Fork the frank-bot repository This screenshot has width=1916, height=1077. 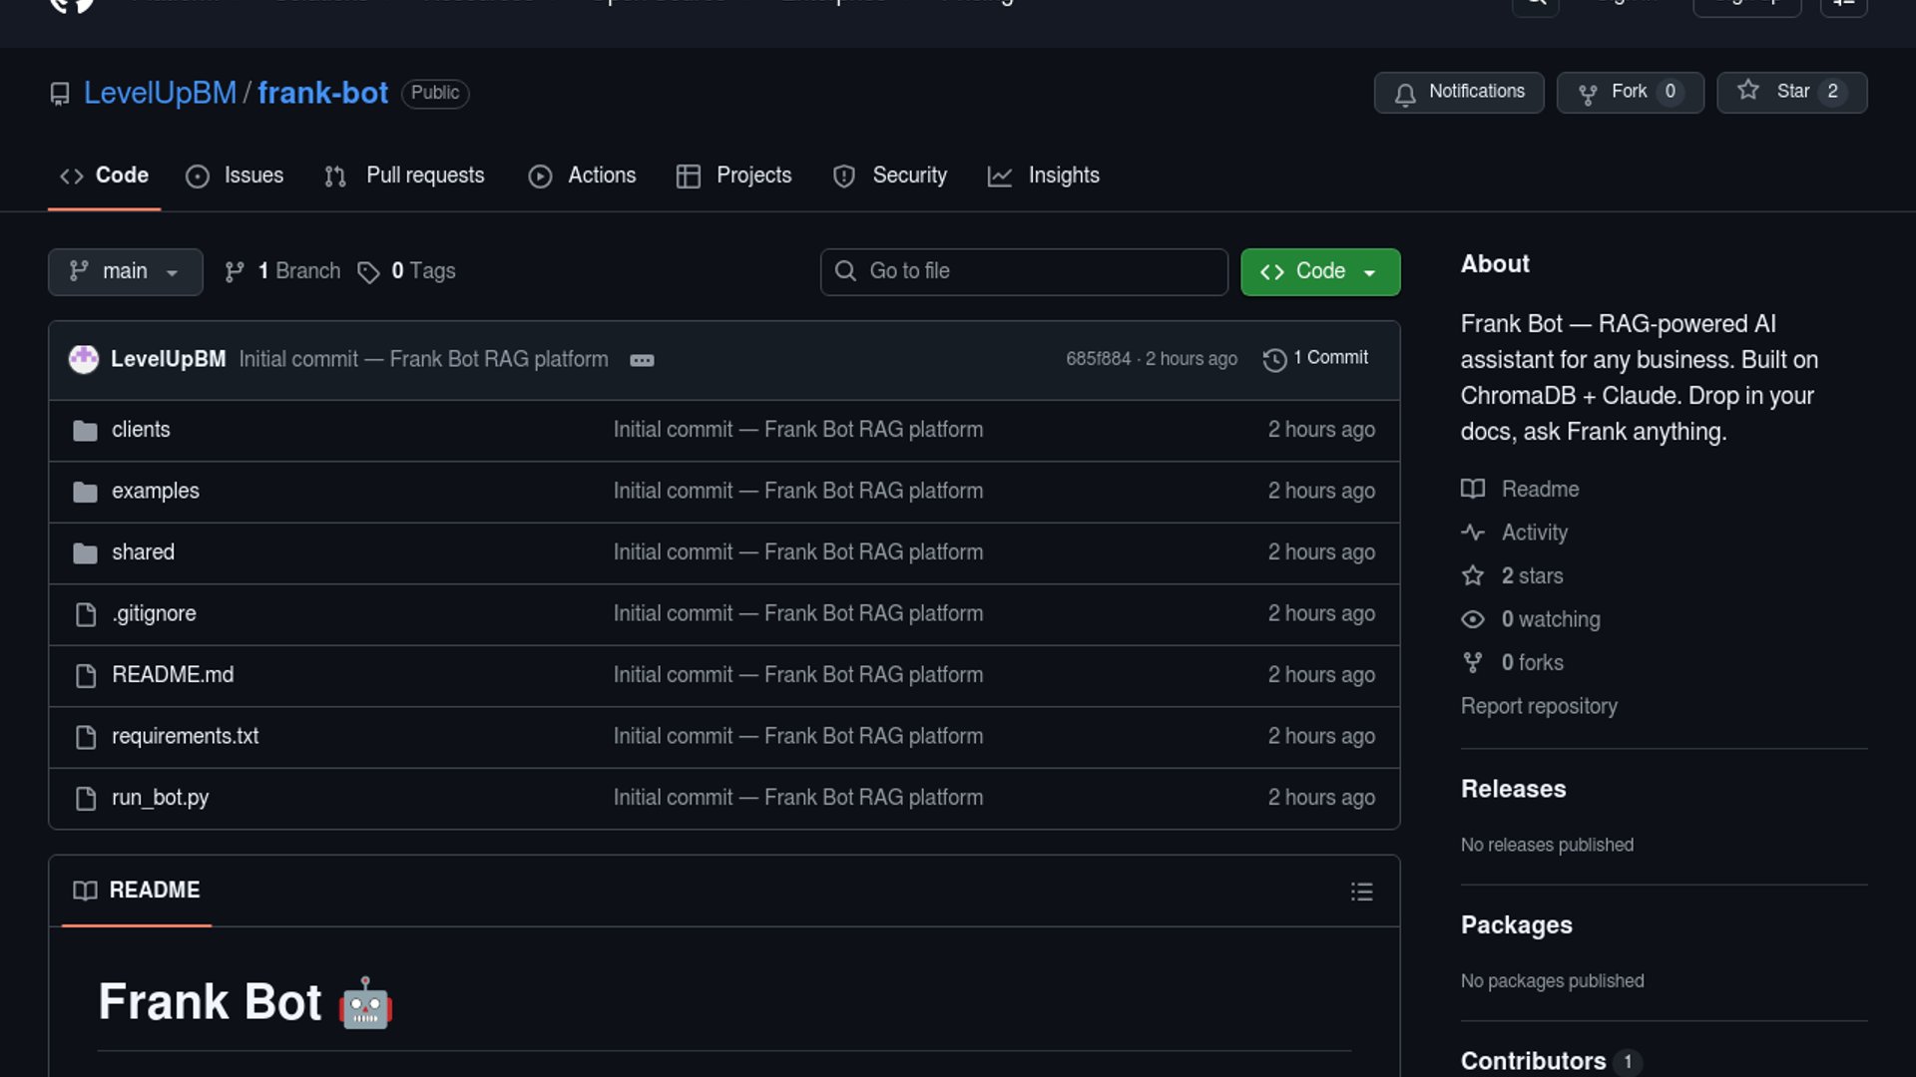point(1629,93)
